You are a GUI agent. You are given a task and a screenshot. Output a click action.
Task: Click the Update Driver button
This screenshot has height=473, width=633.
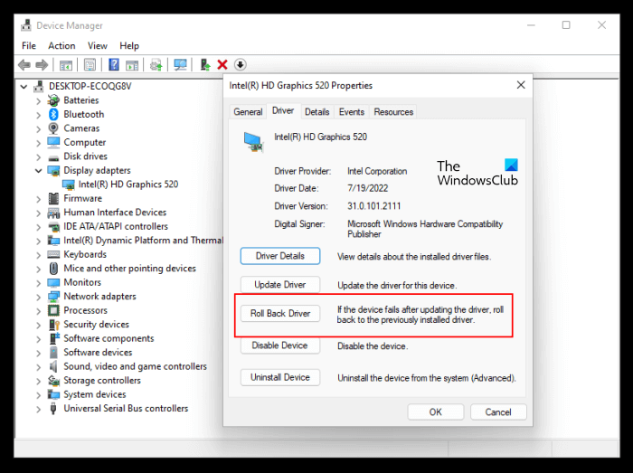point(280,285)
